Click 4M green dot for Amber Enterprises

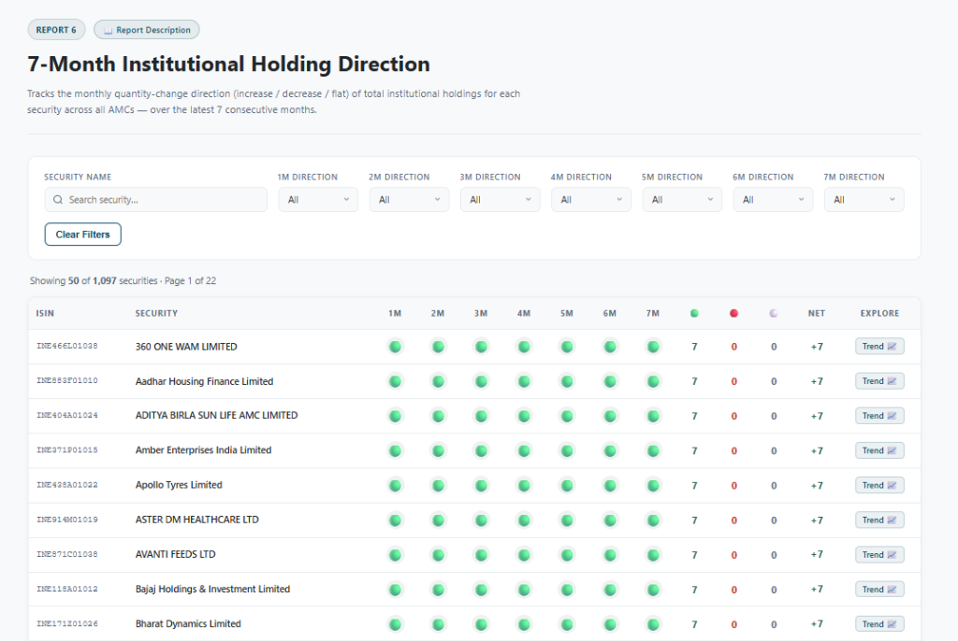[524, 451]
